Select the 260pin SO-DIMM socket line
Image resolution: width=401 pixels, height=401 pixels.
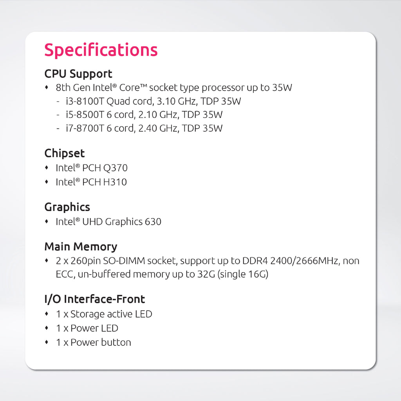(x=208, y=261)
